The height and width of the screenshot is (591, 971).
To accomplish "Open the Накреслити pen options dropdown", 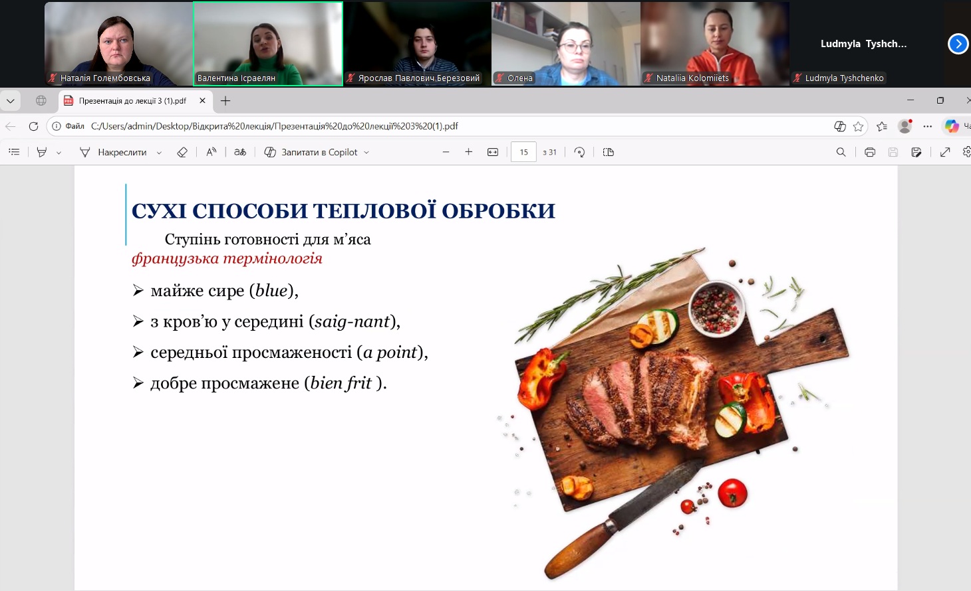I will (159, 152).
